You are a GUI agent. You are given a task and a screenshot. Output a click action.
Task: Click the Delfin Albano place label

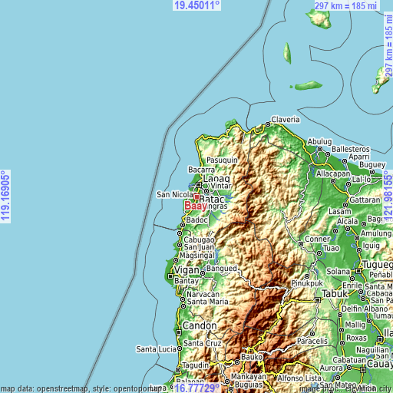[365, 309]
